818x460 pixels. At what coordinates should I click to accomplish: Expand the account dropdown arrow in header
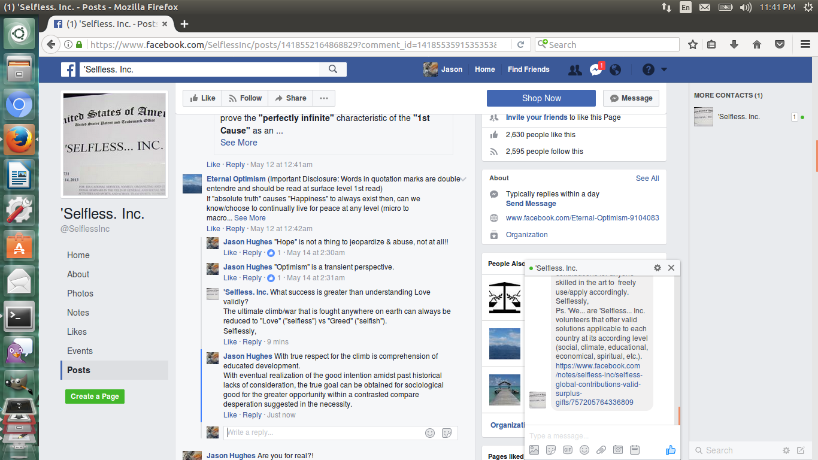tap(664, 69)
